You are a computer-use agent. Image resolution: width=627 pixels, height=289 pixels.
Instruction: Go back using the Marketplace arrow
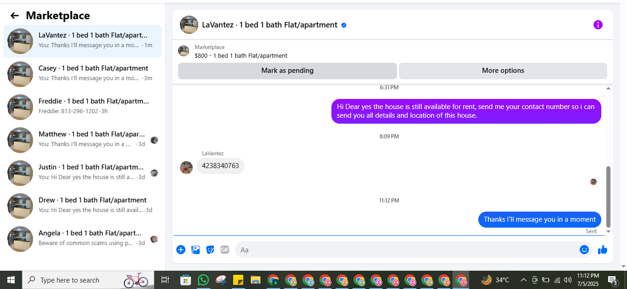15,16
